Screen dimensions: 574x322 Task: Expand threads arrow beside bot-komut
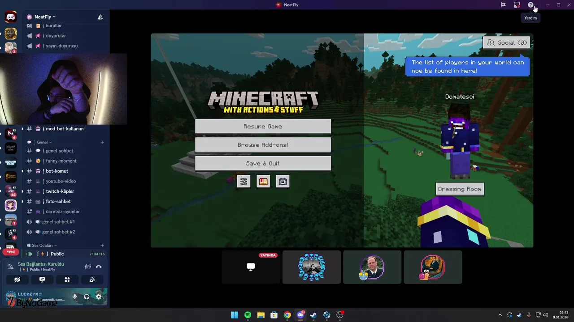(x=22, y=171)
